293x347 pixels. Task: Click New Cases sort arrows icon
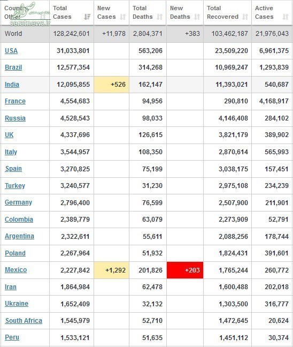pyautogui.click(x=122, y=17)
